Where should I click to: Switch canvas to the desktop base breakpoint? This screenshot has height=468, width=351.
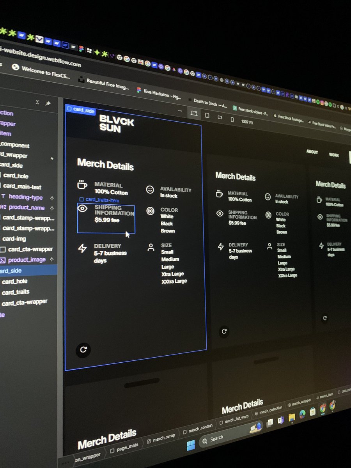click(194, 113)
